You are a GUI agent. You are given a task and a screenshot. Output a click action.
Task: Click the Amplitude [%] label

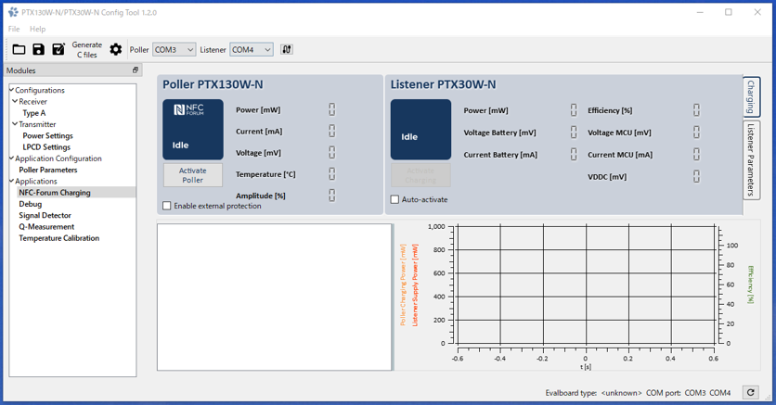260,196
